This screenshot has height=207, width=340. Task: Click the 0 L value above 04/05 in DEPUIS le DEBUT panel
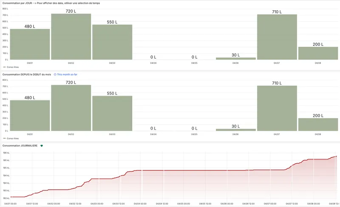click(x=195, y=128)
